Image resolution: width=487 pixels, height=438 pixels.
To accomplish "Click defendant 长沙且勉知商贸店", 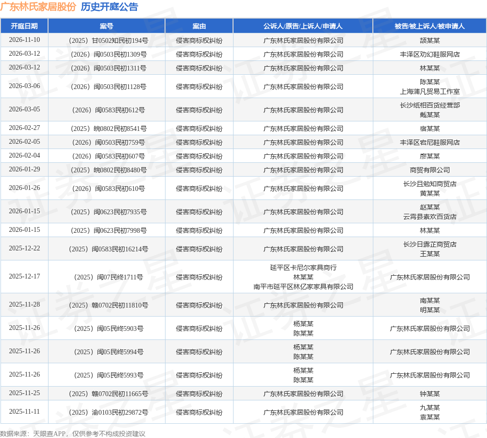I will coord(430,184).
